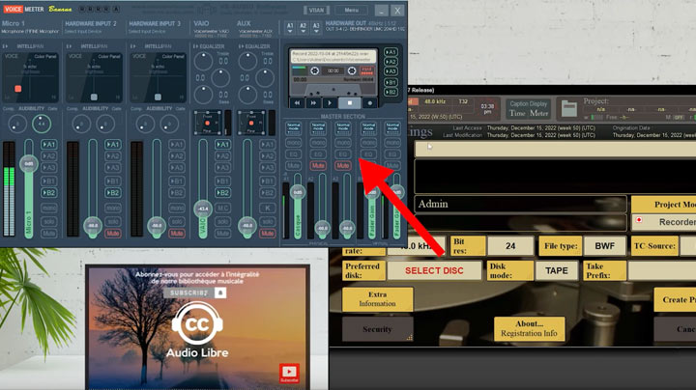The width and height of the screenshot is (696, 390).
Task: Click the master A1 Casque fader knob
Action: (298, 192)
